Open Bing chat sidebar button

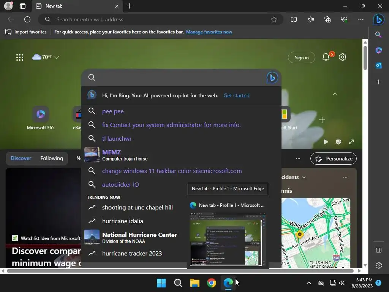pos(379,19)
